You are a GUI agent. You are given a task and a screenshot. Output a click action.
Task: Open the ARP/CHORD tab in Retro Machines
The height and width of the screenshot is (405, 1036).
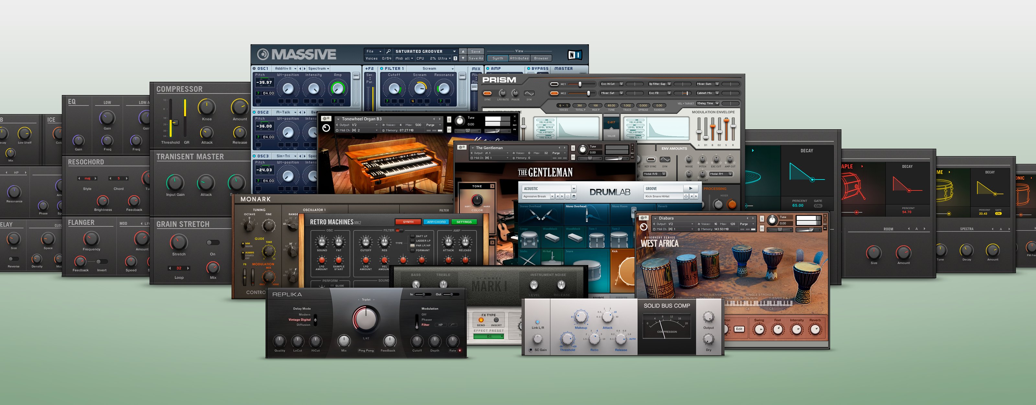tap(436, 222)
